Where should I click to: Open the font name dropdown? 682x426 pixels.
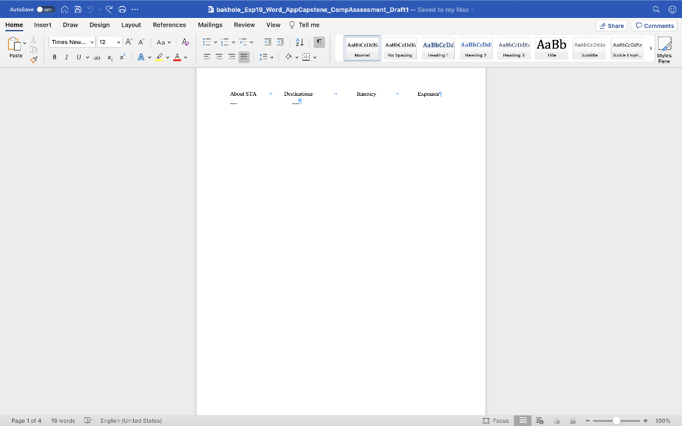pos(92,42)
